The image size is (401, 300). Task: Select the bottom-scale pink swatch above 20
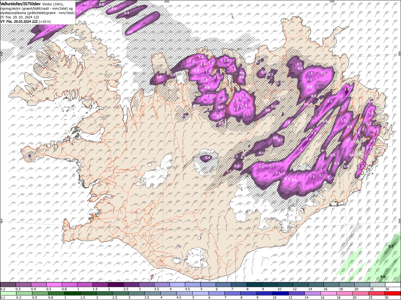pos(360,293)
